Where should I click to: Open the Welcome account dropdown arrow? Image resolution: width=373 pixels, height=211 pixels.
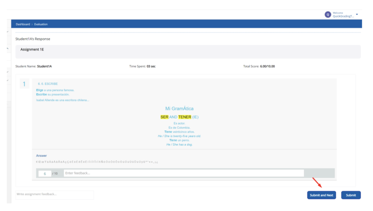click(x=357, y=15)
